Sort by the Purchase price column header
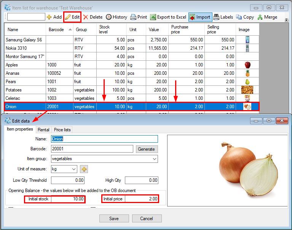Viewport: 292px width, 230px height. pos(187,29)
